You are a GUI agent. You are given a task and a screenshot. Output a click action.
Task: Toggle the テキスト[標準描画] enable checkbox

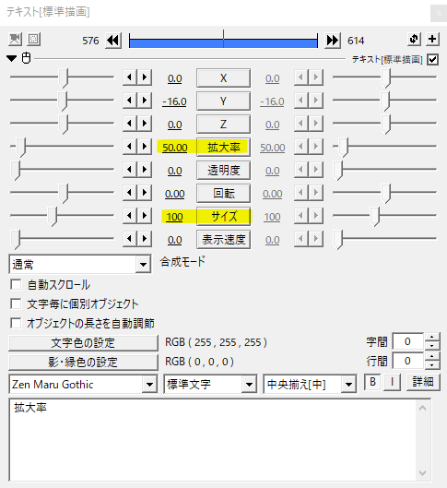432,59
